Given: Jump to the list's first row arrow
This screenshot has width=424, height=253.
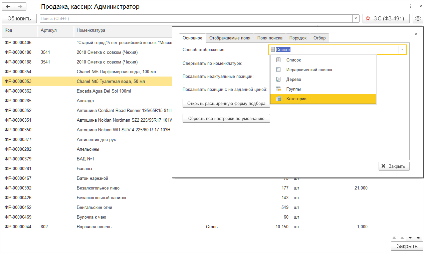Looking at the screenshot, I should pyautogui.click(x=394, y=238).
